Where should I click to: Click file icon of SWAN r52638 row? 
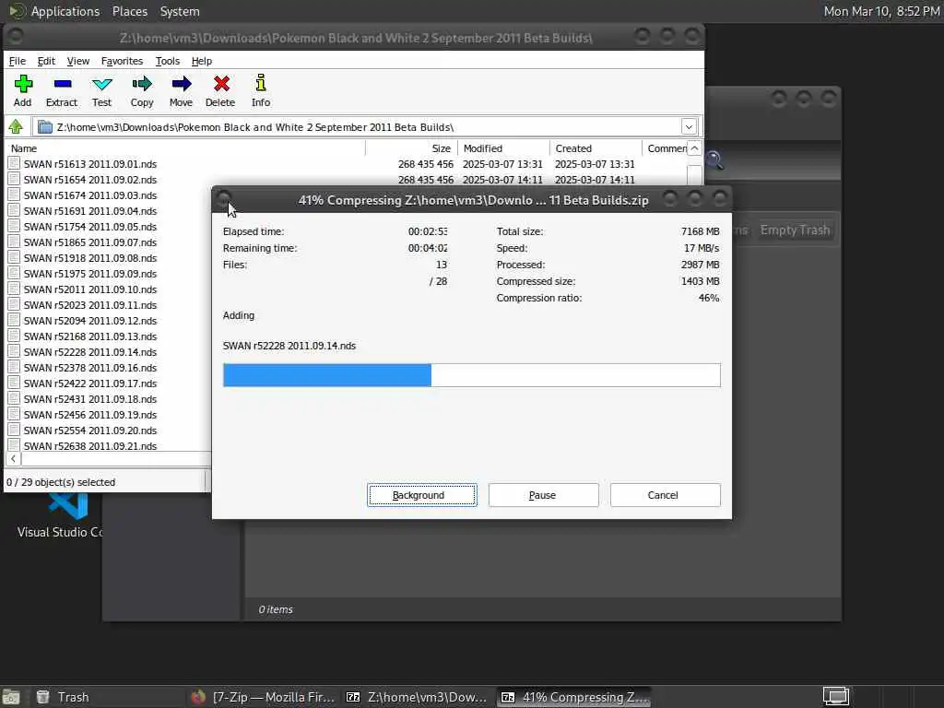click(x=14, y=445)
